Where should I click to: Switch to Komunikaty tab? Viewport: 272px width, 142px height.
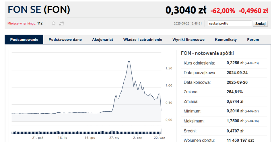(x=226, y=40)
